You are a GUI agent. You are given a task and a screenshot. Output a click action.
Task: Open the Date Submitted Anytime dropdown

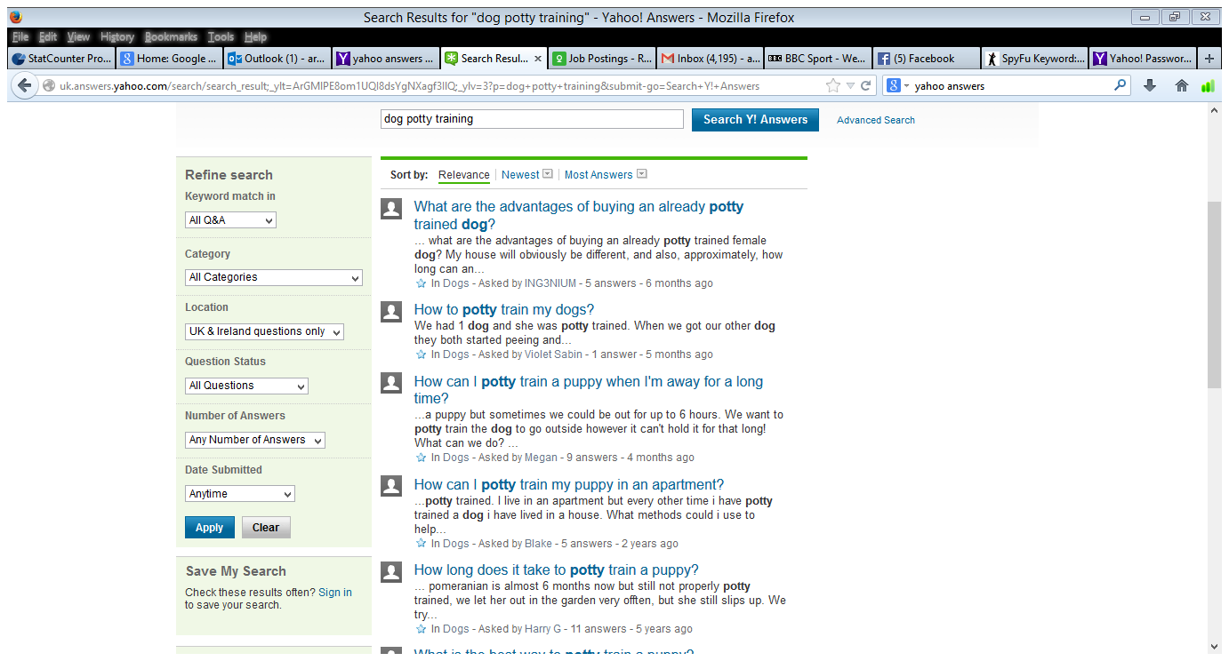click(x=239, y=494)
